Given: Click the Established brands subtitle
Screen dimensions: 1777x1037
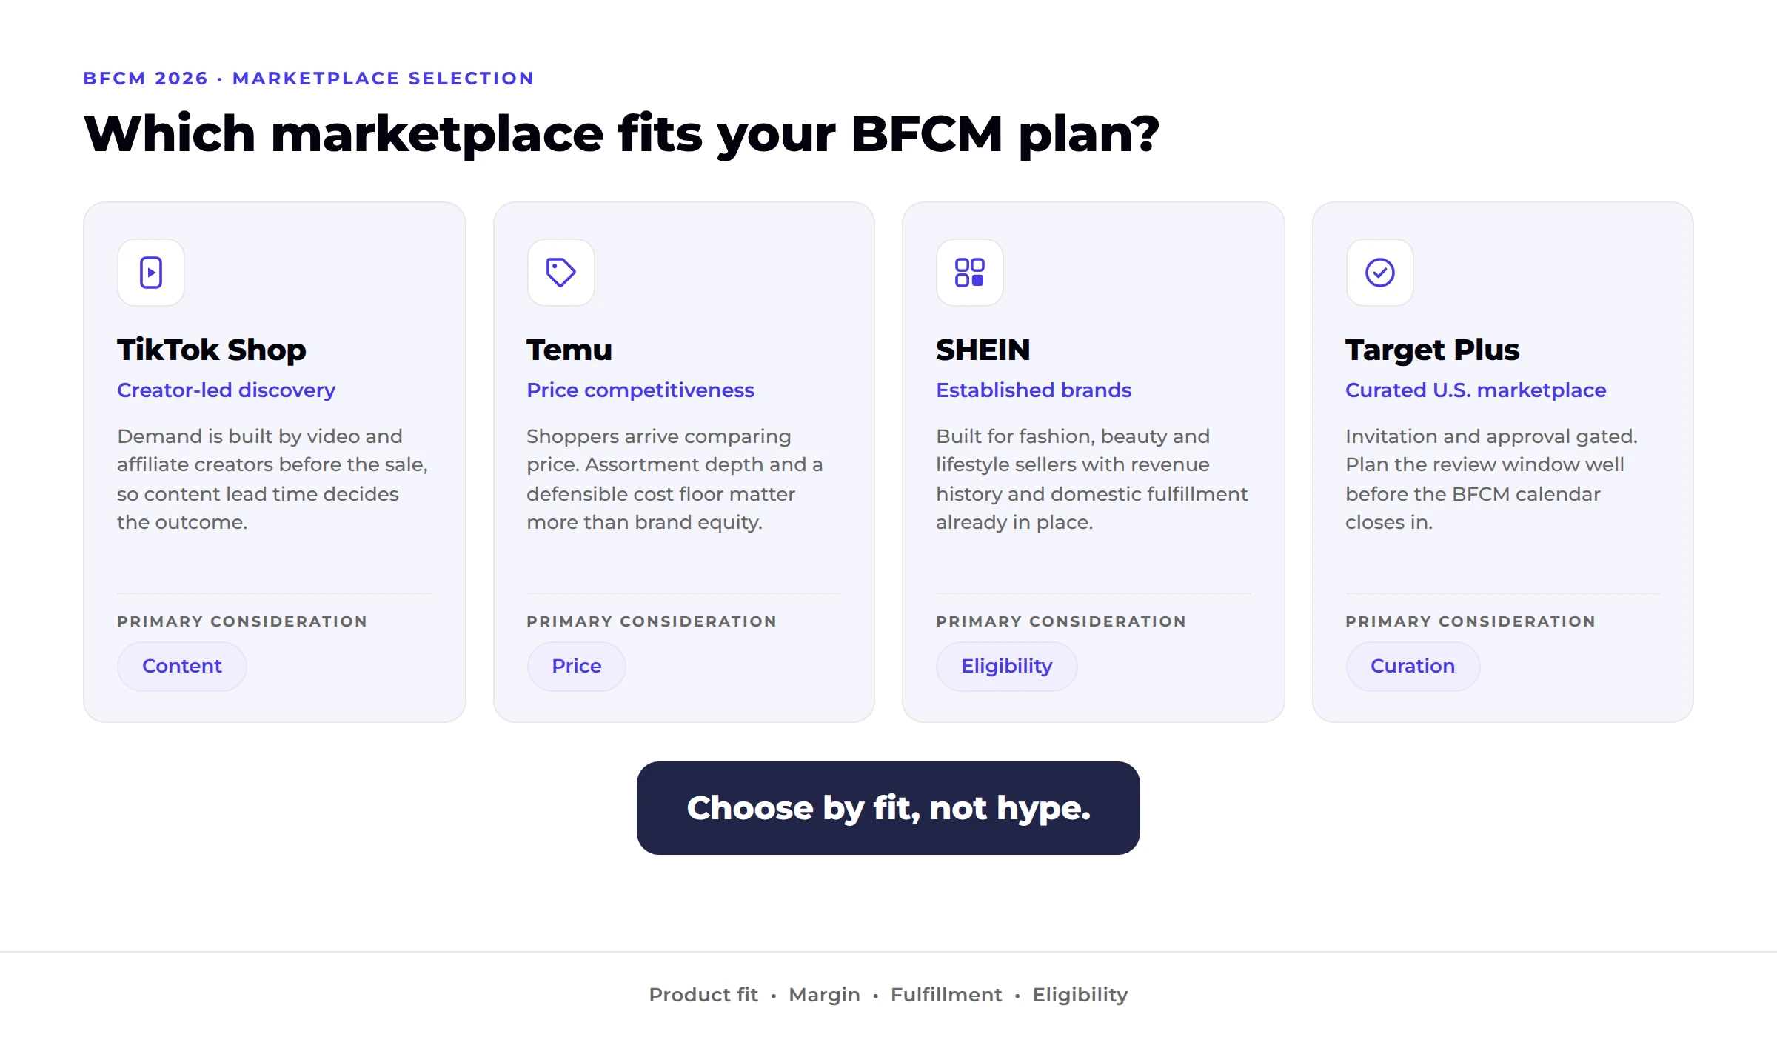Looking at the screenshot, I should click(1034, 390).
